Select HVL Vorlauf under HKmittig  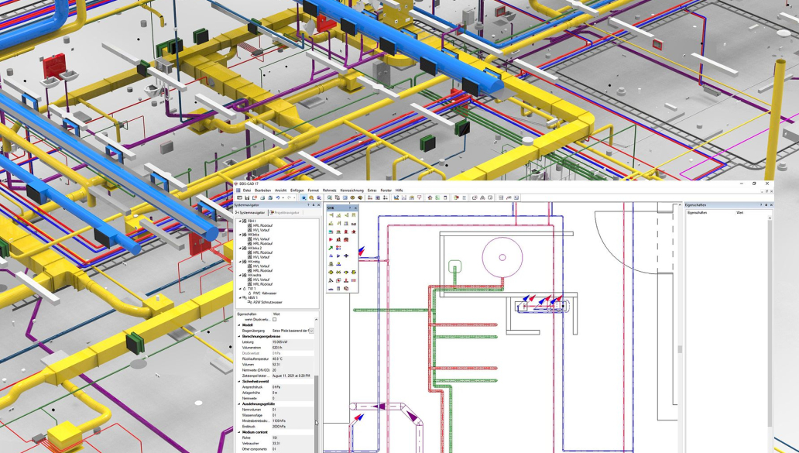[x=261, y=266]
